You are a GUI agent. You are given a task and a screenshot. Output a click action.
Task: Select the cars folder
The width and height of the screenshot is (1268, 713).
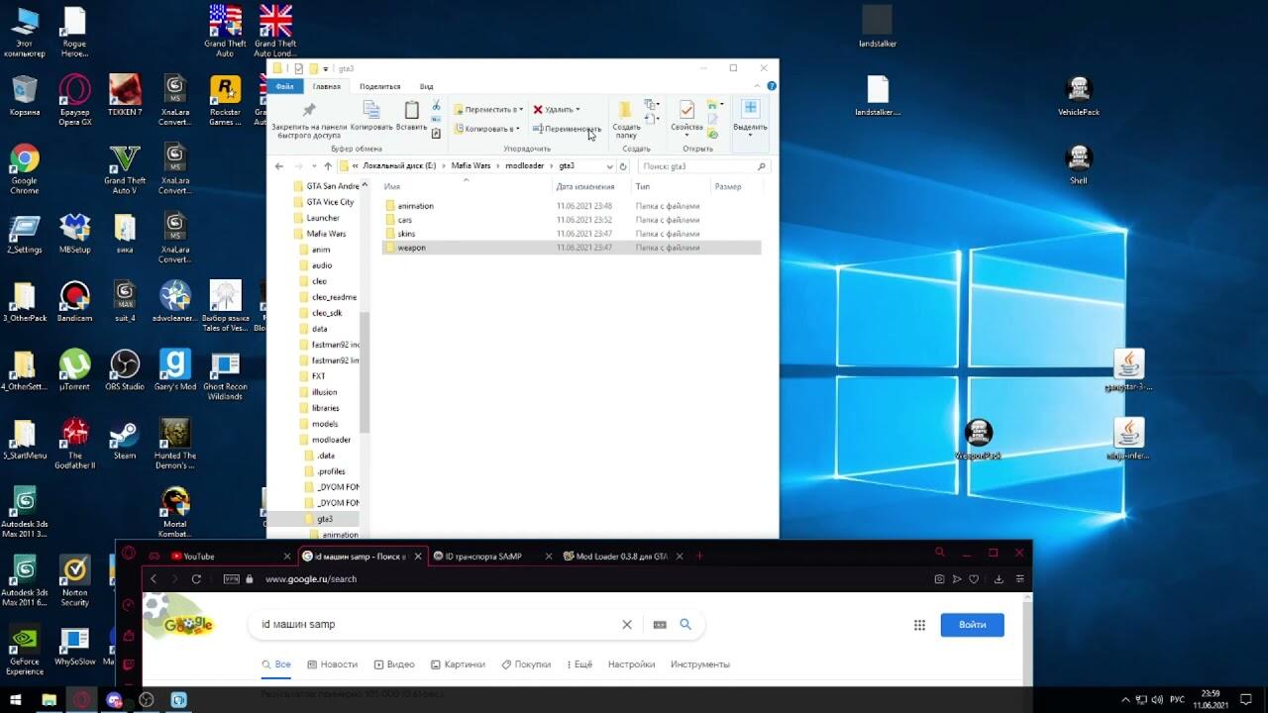[404, 220]
